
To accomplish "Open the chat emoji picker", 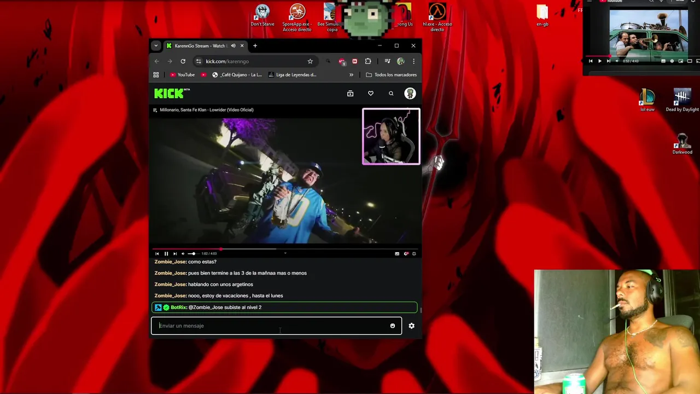I will click(x=392, y=326).
